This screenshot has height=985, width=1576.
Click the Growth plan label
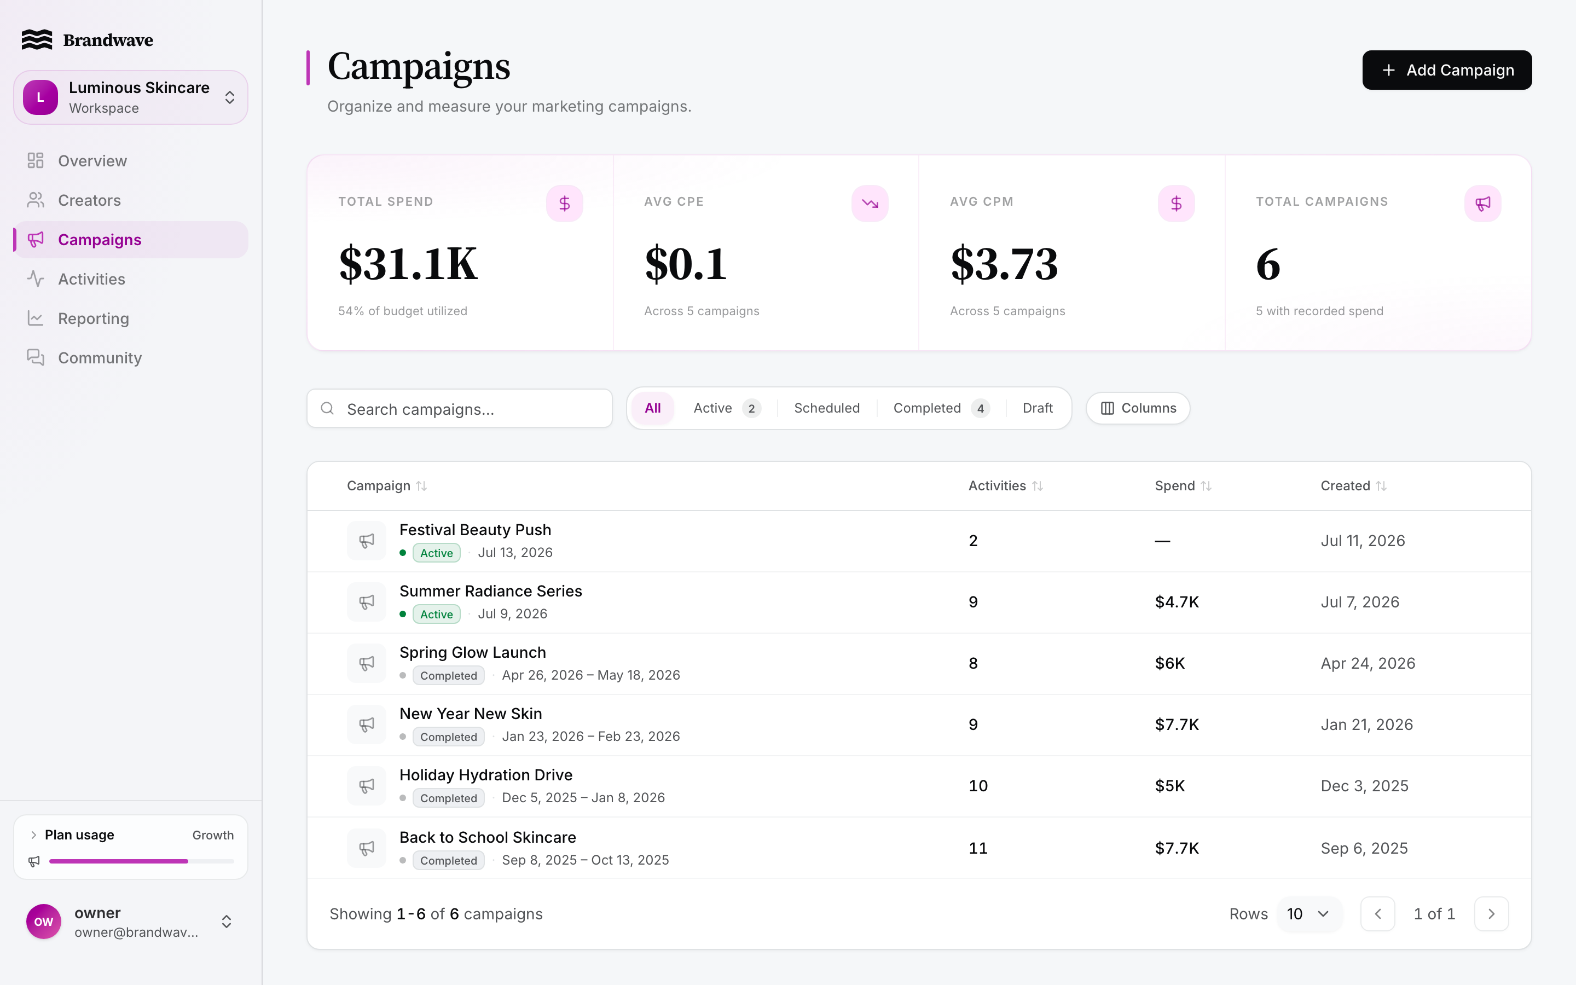(x=213, y=835)
